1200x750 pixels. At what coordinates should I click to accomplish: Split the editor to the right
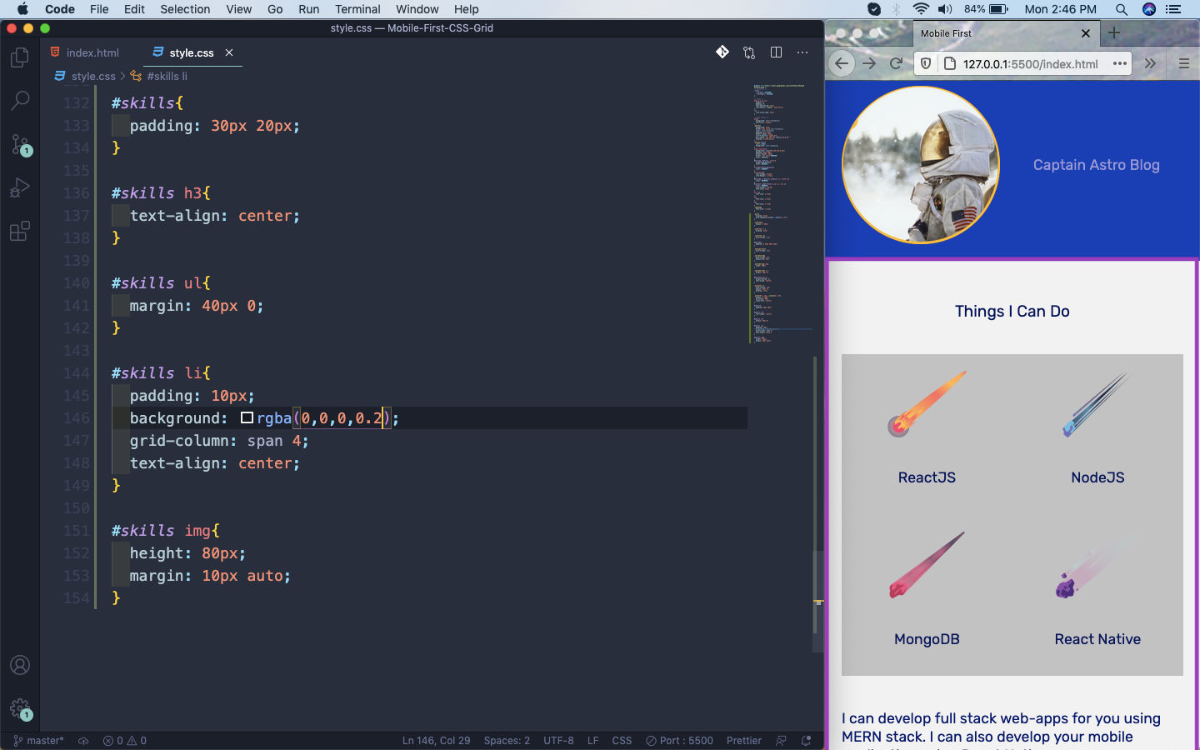pos(776,52)
